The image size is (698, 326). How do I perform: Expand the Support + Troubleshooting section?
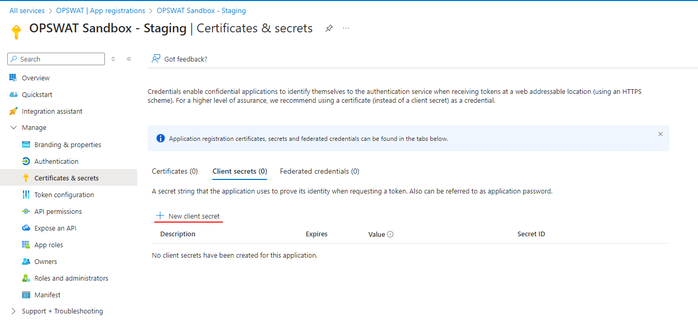click(14, 311)
